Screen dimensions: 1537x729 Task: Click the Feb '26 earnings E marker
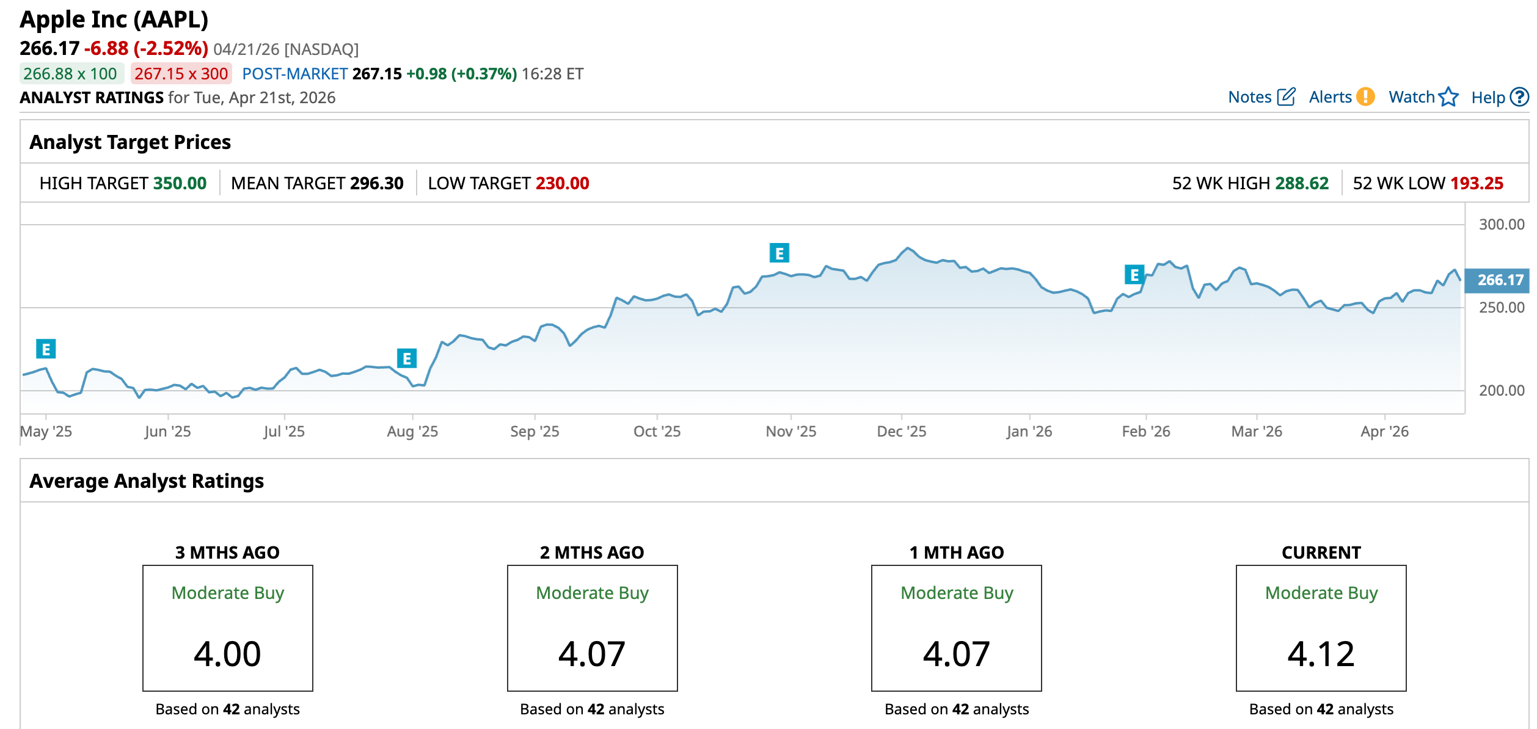pos(1134,275)
